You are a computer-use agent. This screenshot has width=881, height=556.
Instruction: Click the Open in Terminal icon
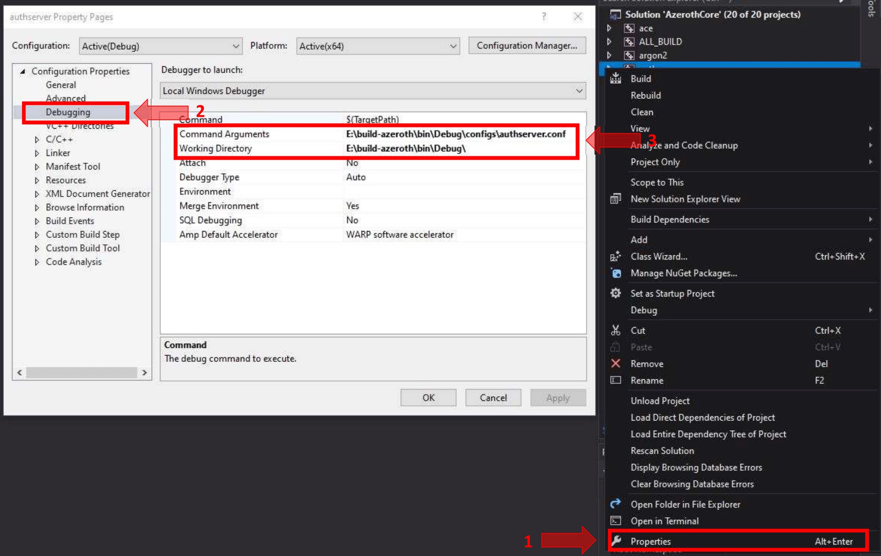click(x=616, y=521)
